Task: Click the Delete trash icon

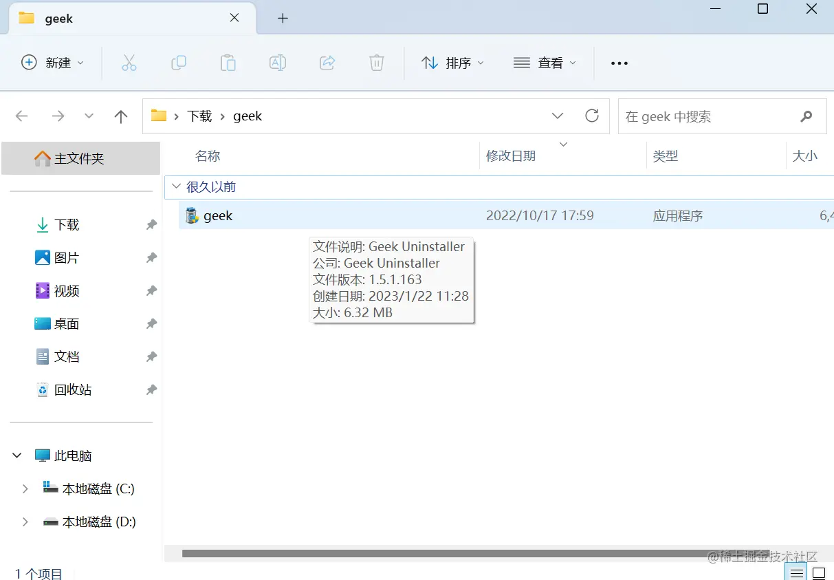Action: point(376,63)
